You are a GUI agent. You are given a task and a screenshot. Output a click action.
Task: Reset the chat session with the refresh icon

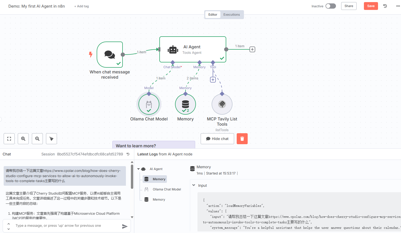pos(128,154)
